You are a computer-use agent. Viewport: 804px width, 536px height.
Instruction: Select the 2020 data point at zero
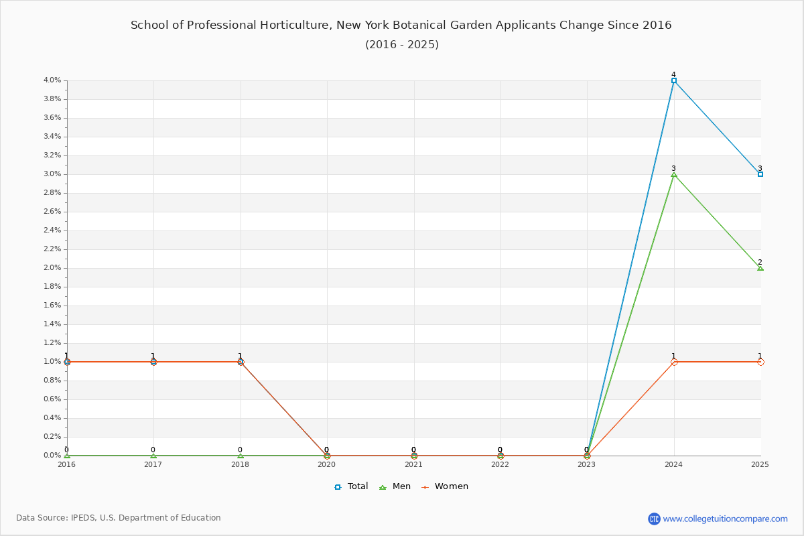(327, 456)
